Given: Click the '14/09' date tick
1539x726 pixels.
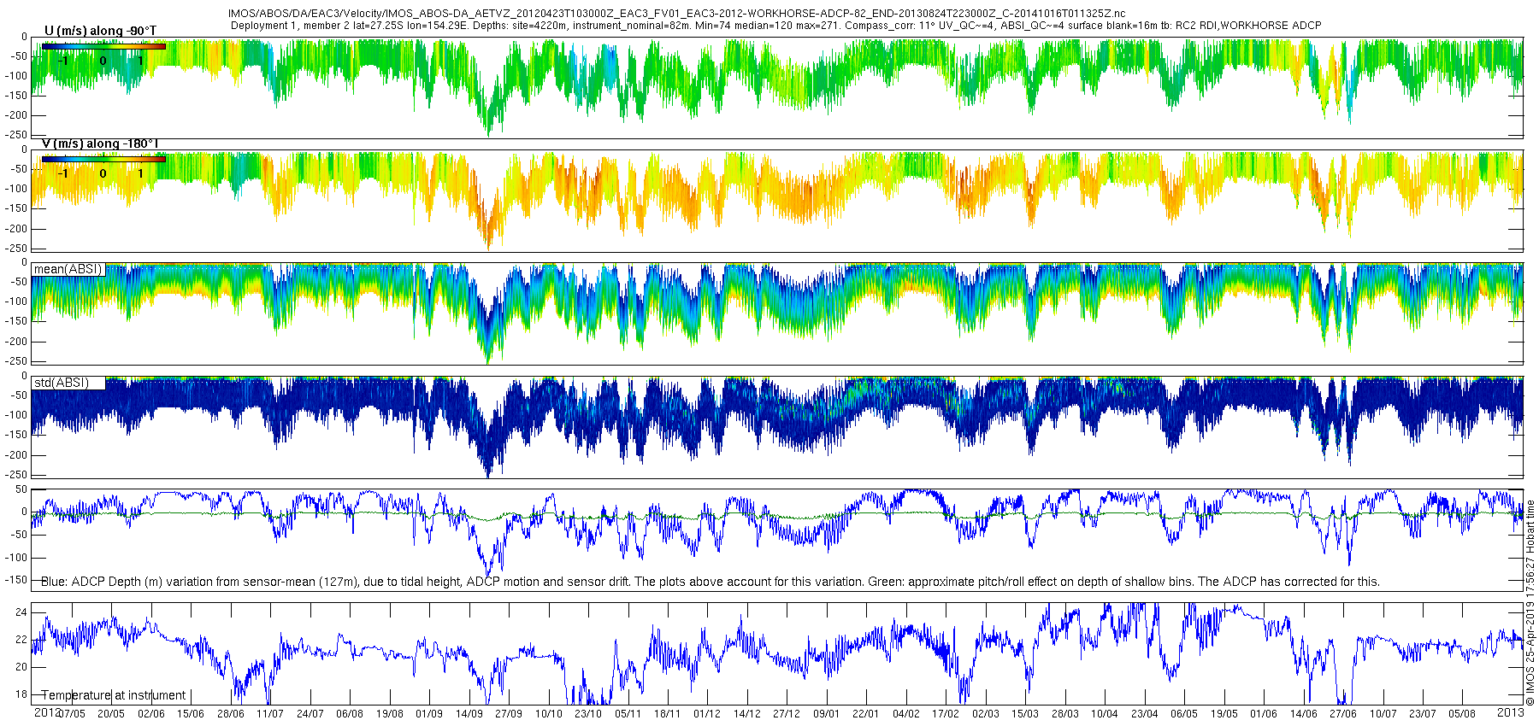Looking at the screenshot, I should tap(469, 714).
